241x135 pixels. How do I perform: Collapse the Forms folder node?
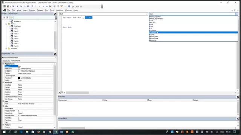click(x=6, y=24)
